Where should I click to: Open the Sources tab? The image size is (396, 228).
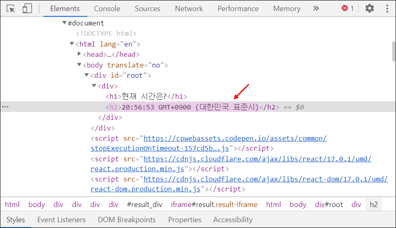tap(147, 9)
